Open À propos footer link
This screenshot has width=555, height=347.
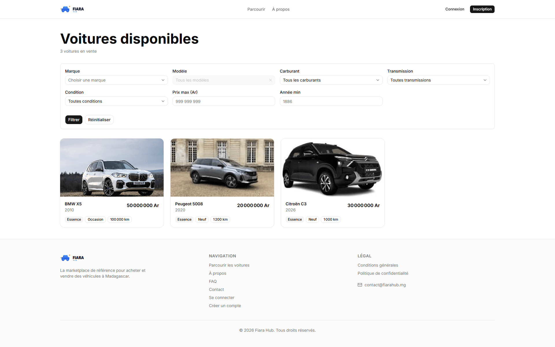click(217, 273)
